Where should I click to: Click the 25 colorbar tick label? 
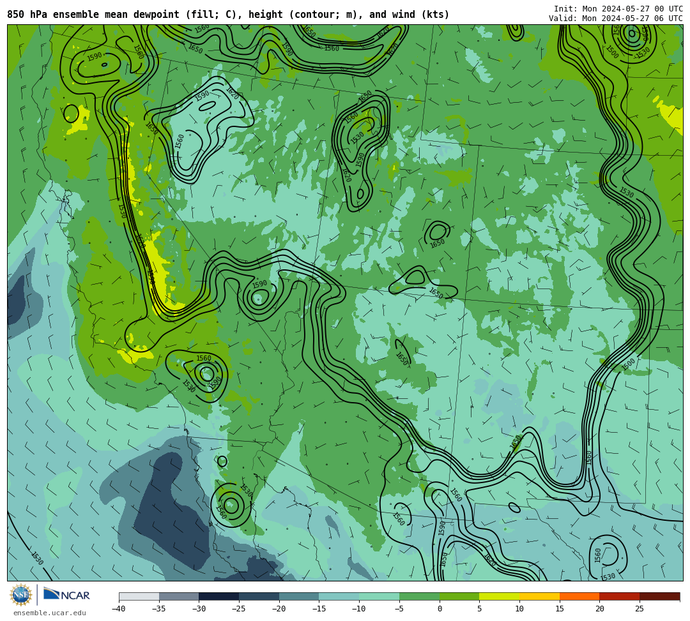pyautogui.click(x=640, y=609)
